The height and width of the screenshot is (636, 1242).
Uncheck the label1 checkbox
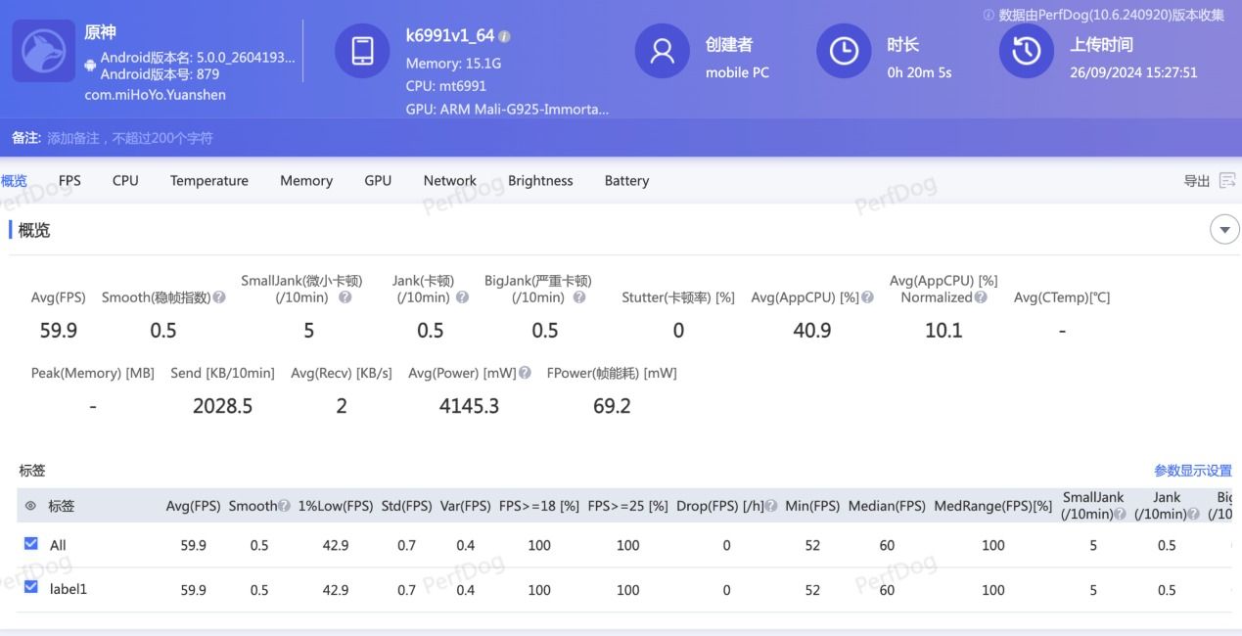(30, 588)
